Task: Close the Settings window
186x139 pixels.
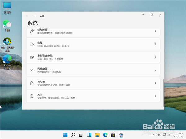Action: 160,15
